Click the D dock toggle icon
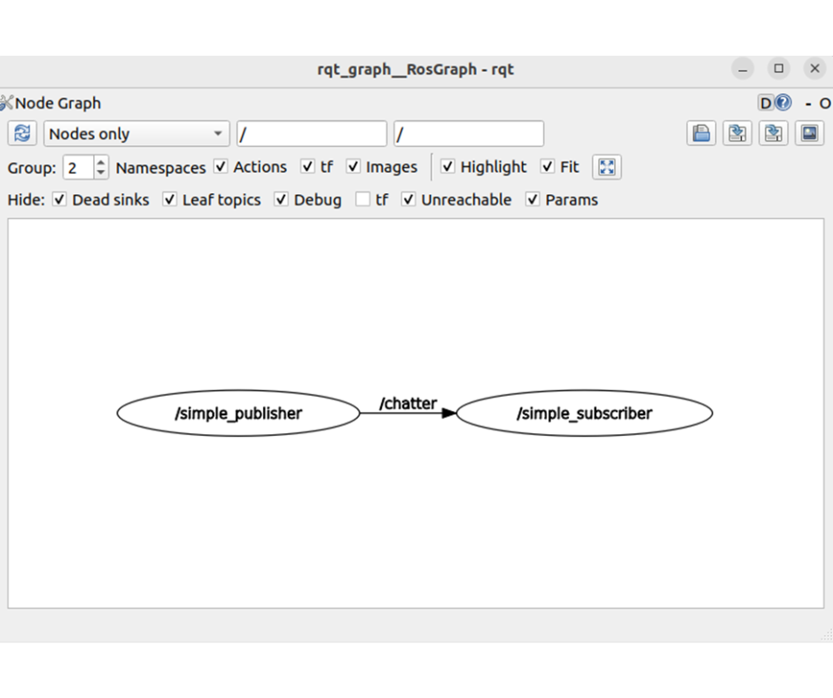833x698 pixels. 766,104
